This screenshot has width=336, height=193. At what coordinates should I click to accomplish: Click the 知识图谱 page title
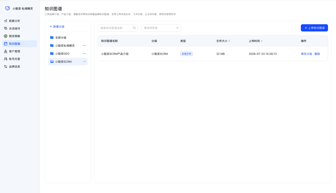[x=54, y=9]
